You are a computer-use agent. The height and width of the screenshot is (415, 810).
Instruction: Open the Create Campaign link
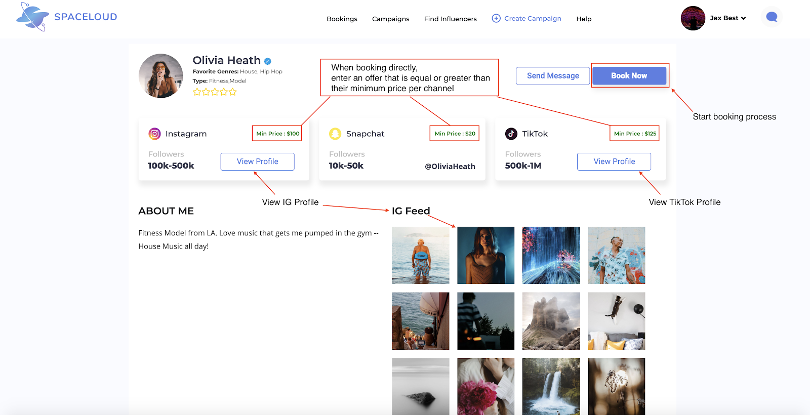533,18
